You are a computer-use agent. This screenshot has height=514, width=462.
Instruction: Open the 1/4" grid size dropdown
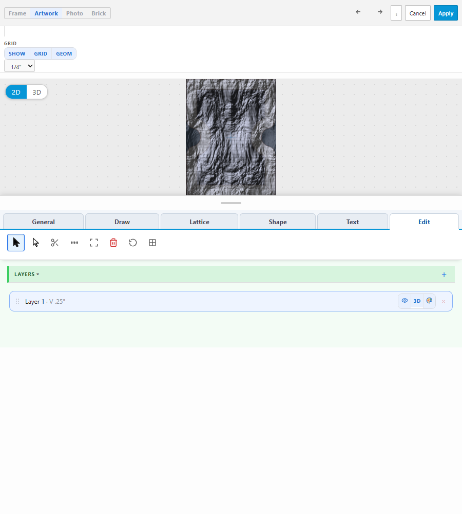coord(20,66)
